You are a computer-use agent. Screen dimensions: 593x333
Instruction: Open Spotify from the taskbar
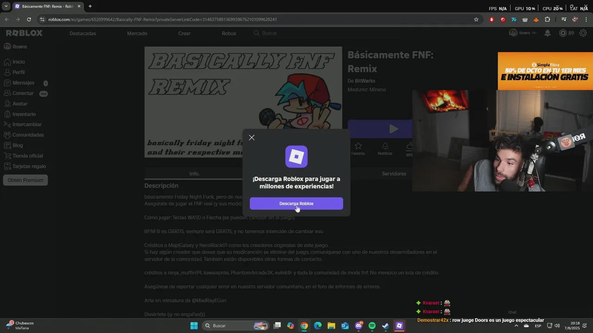372,326
